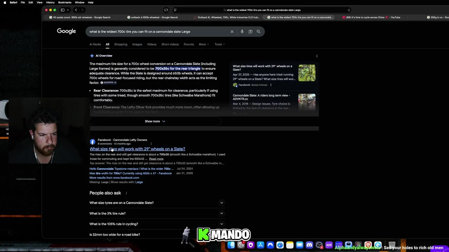Click Show results with Large link
Viewport: 449px width, 252px height.
point(139,182)
